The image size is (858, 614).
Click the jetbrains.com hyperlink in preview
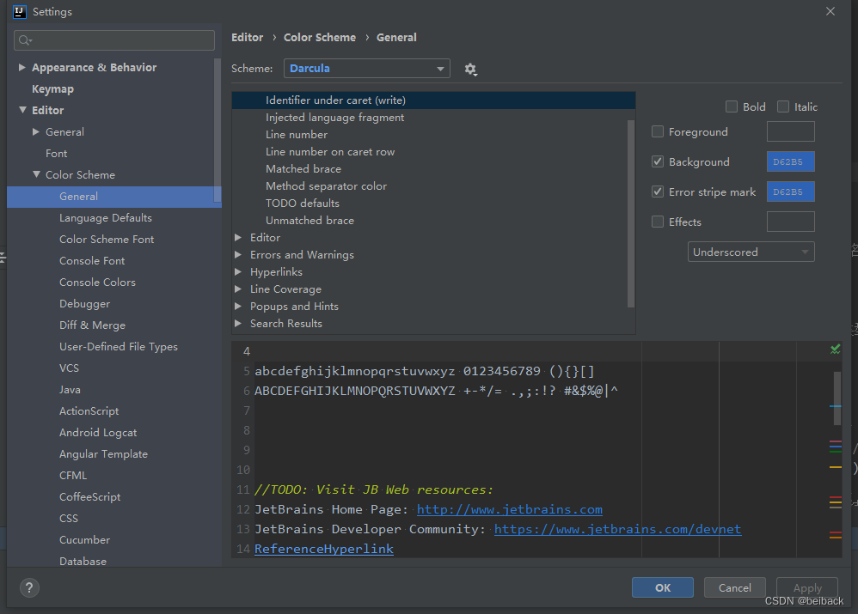pyautogui.click(x=510, y=509)
